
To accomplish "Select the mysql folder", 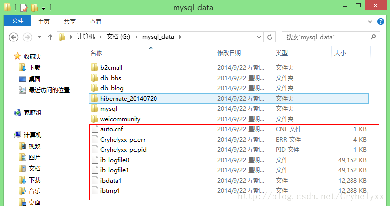I will click(x=229, y=108).
